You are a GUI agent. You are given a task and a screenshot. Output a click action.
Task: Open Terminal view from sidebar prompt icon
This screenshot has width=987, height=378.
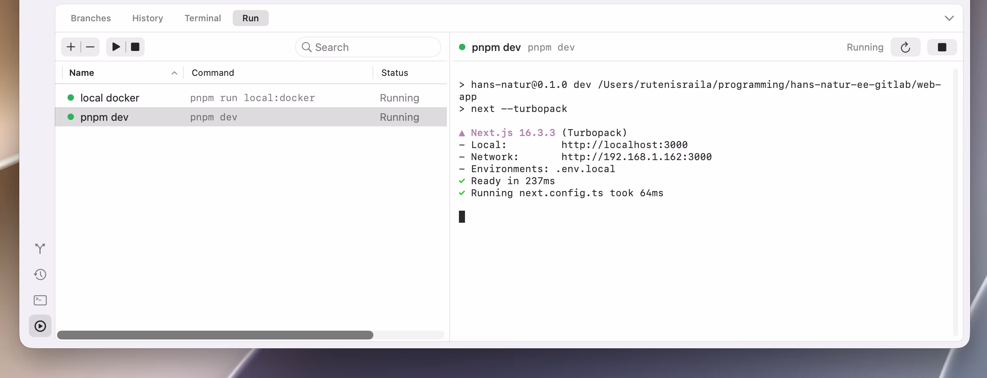pos(40,300)
